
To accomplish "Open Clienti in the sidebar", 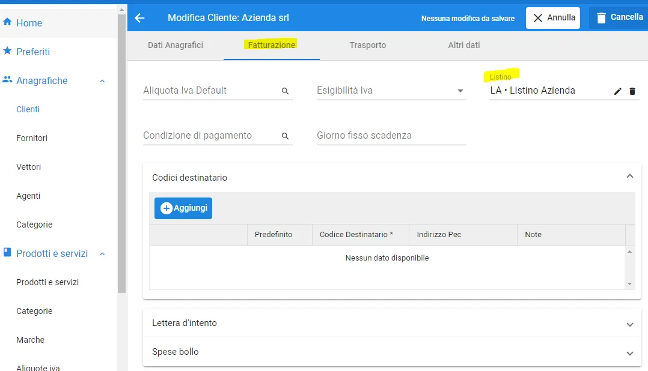I will [x=28, y=109].
